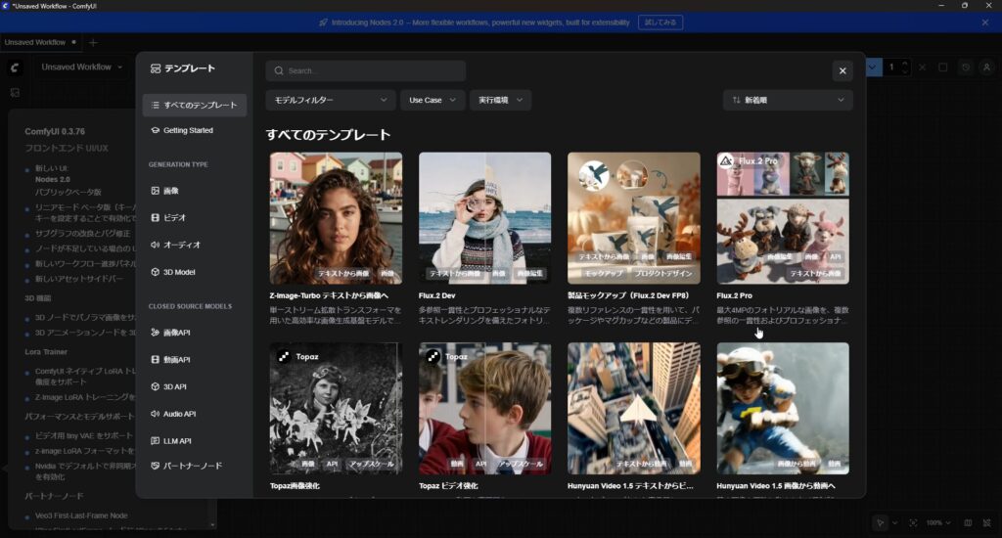Image resolution: width=1002 pixels, height=538 pixels.
Task: Click the 試してみる button in the banner
Action: pos(660,22)
